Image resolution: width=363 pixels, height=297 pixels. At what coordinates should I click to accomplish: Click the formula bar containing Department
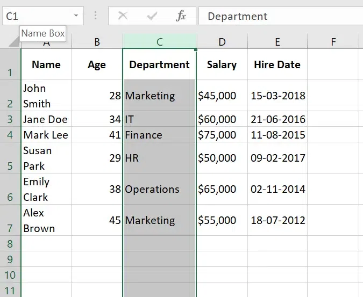click(281, 16)
